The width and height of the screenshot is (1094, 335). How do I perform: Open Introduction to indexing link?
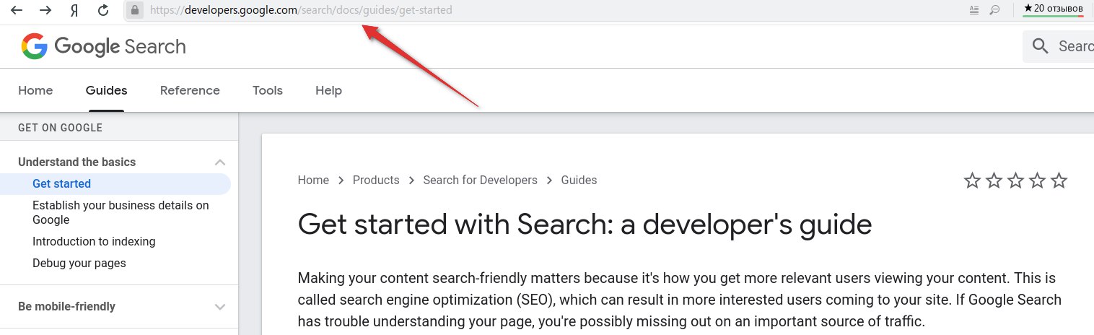tap(94, 241)
